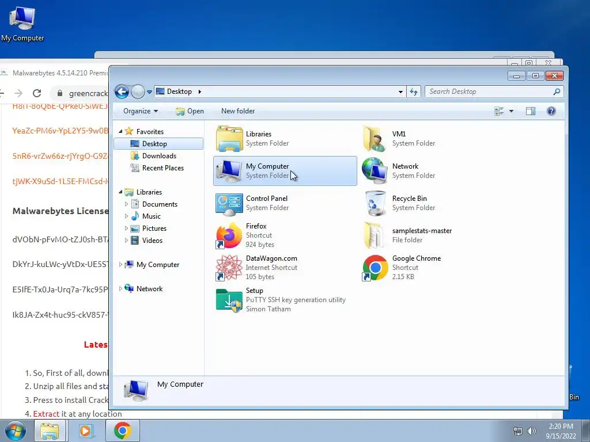This screenshot has height=442, width=590.
Task: Click Chrome's forward navigation arrow
Action: [18, 93]
